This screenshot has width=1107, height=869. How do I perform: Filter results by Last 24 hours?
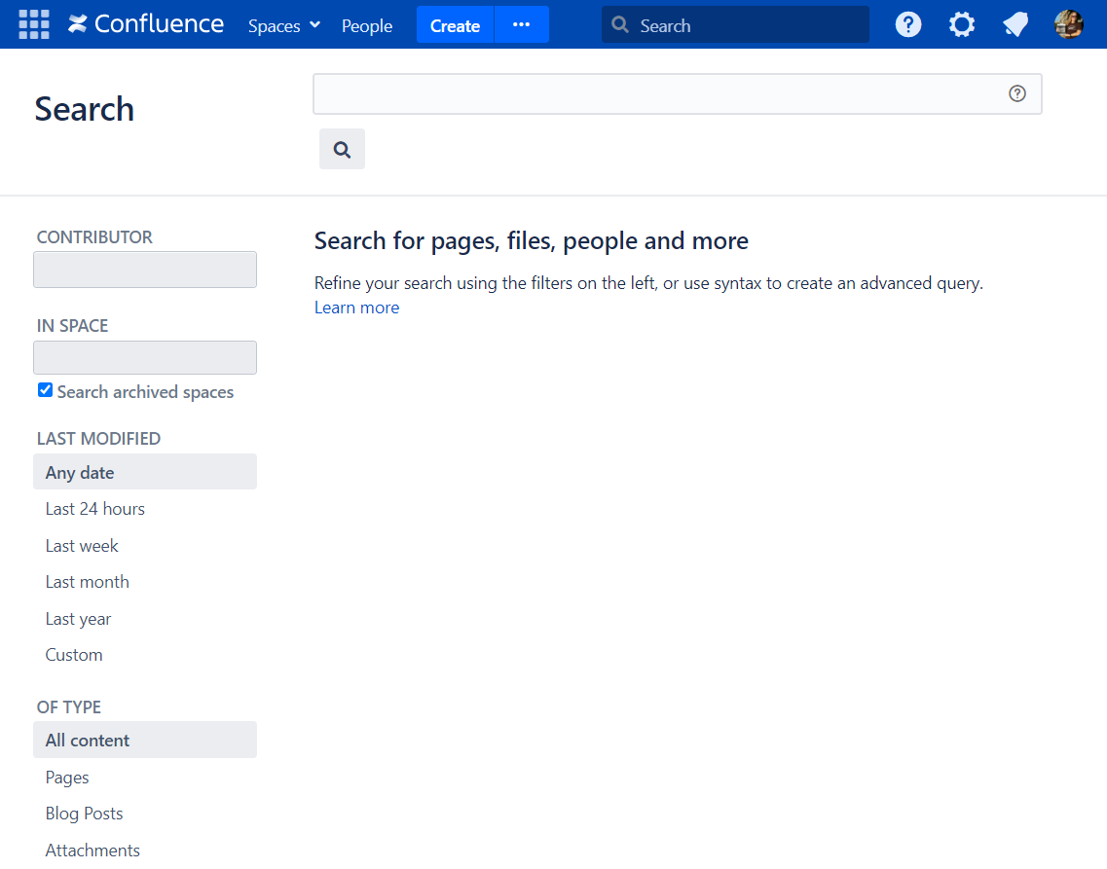[94, 508]
